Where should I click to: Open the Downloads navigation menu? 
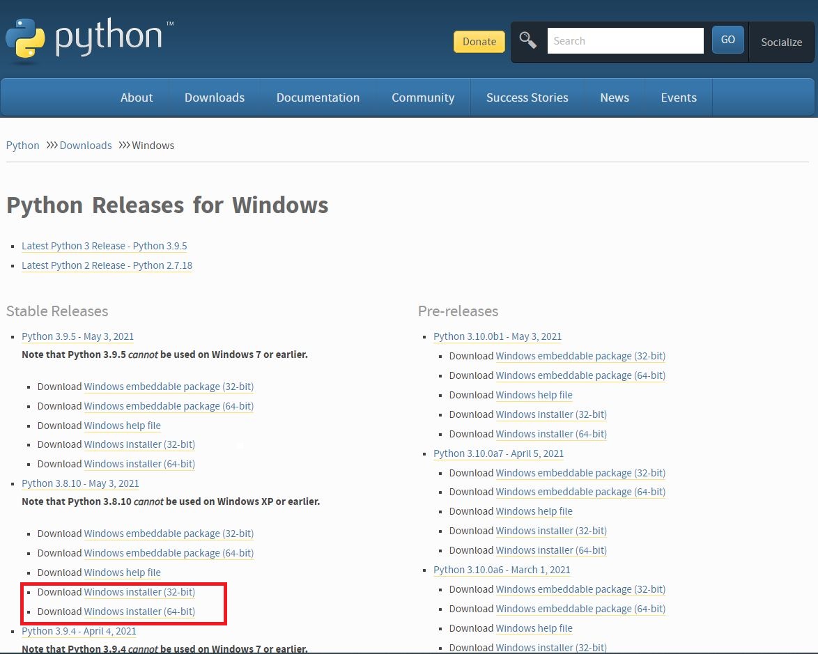click(215, 98)
